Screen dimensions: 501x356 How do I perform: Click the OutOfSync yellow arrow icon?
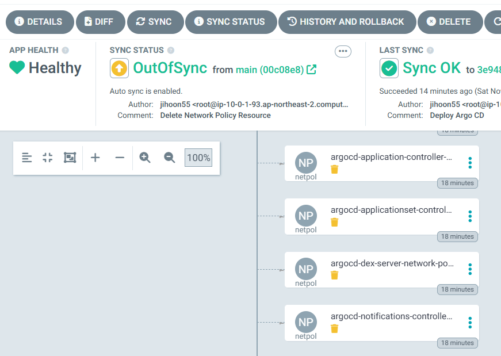119,68
